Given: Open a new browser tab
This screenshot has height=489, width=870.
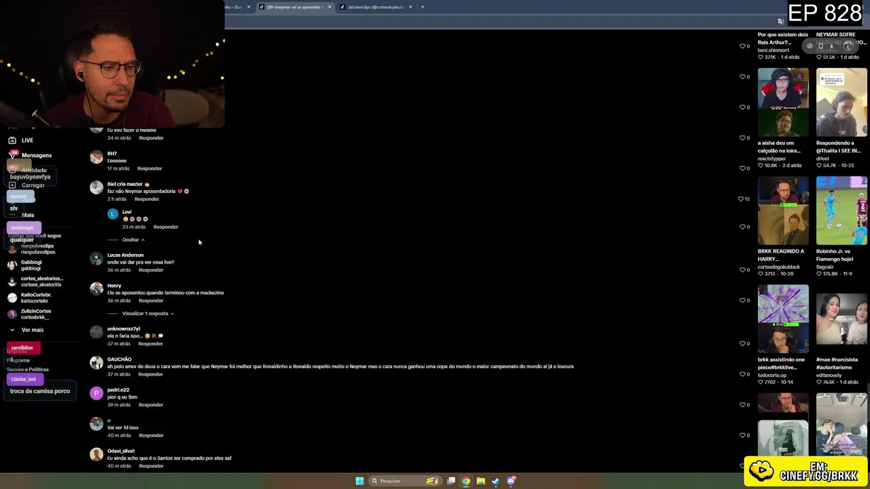Looking at the screenshot, I should coord(422,7).
